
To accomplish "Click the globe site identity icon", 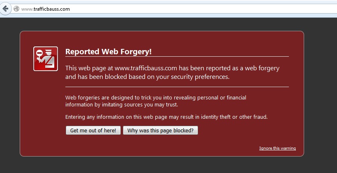I will 16,9.
